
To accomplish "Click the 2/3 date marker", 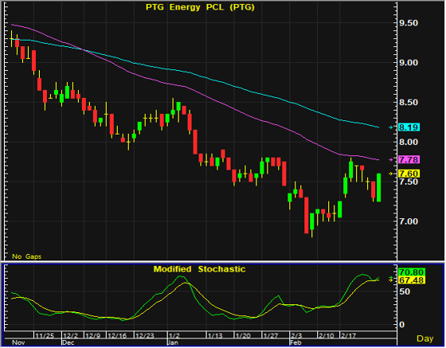I will 296,335.
